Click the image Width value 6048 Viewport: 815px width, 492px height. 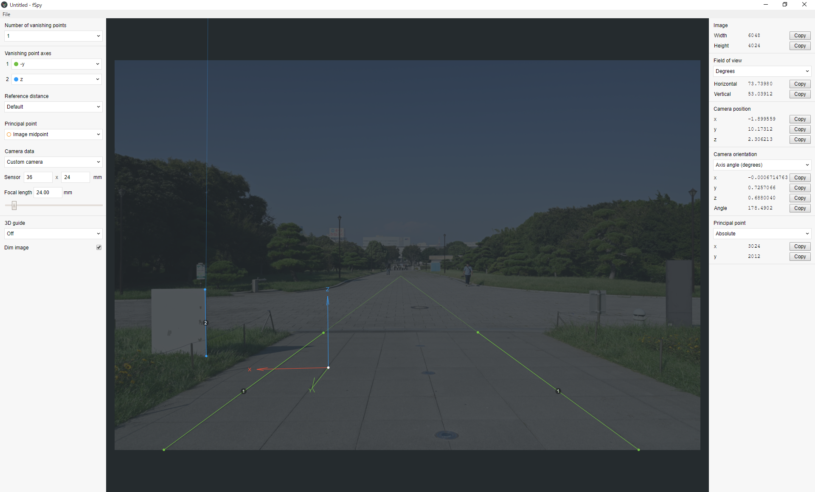pos(754,36)
